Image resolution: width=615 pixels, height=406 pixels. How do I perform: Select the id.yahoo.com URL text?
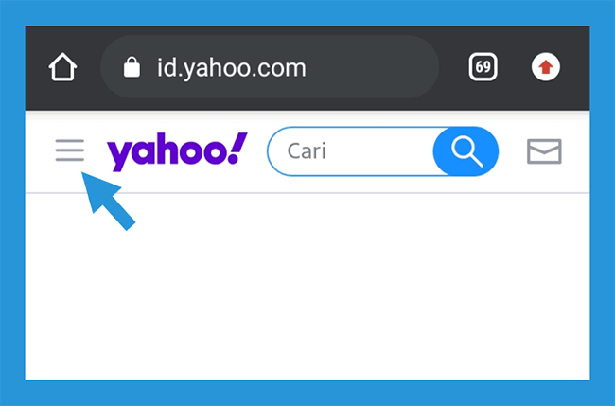point(232,68)
